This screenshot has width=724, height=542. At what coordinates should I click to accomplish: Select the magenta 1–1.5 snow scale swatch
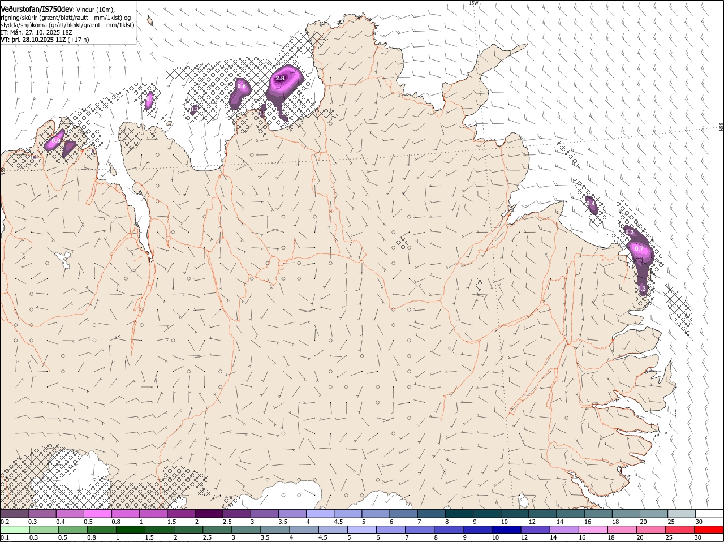coord(153,513)
